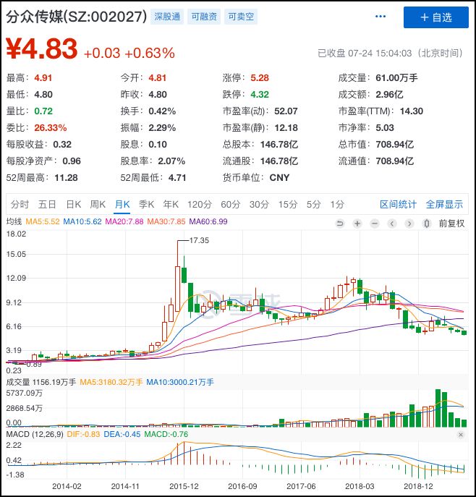Click the DIF:-0.83 value label

(83, 434)
